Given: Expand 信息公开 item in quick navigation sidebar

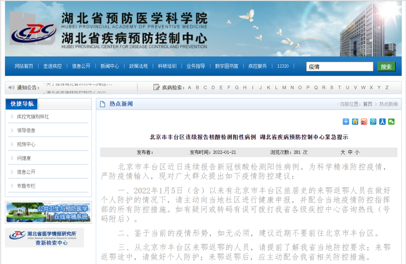Looking at the screenshot, I should (26, 172).
